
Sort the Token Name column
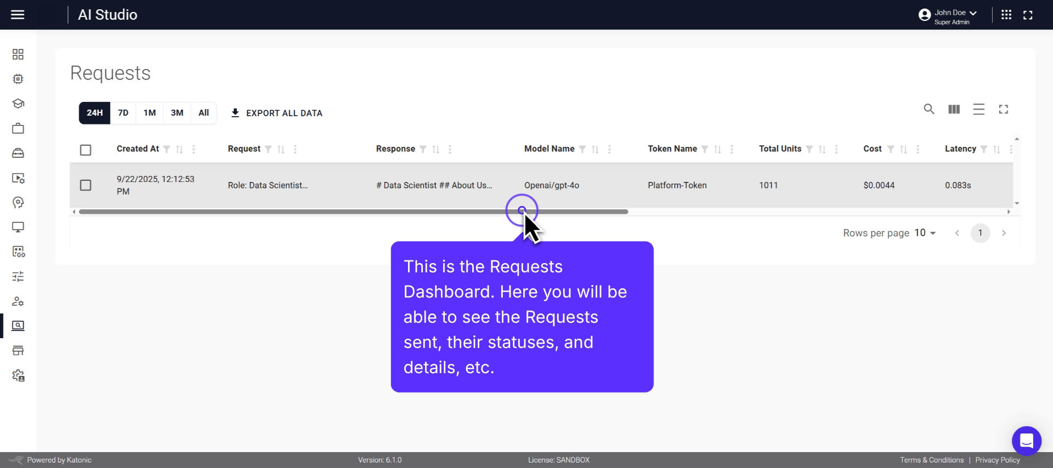tap(717, 149)
